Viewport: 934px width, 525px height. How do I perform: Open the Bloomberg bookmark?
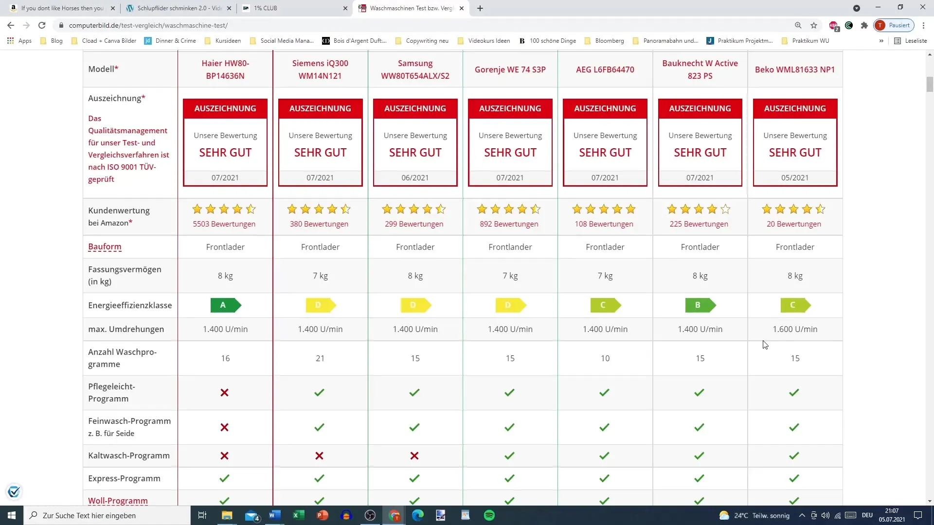pyautogui.click(x=604, y=41)
